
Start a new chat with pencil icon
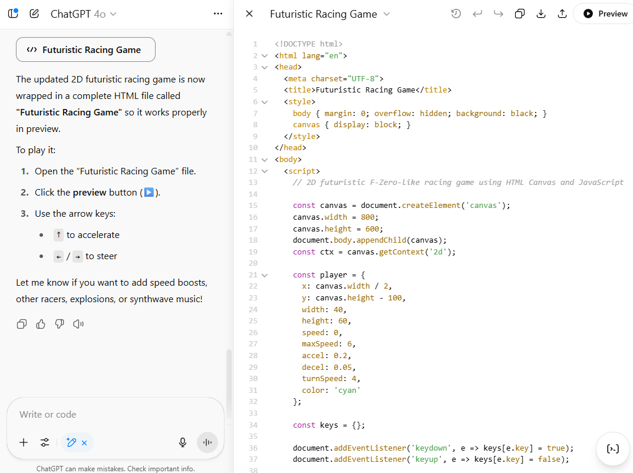(x=34, y=14)
